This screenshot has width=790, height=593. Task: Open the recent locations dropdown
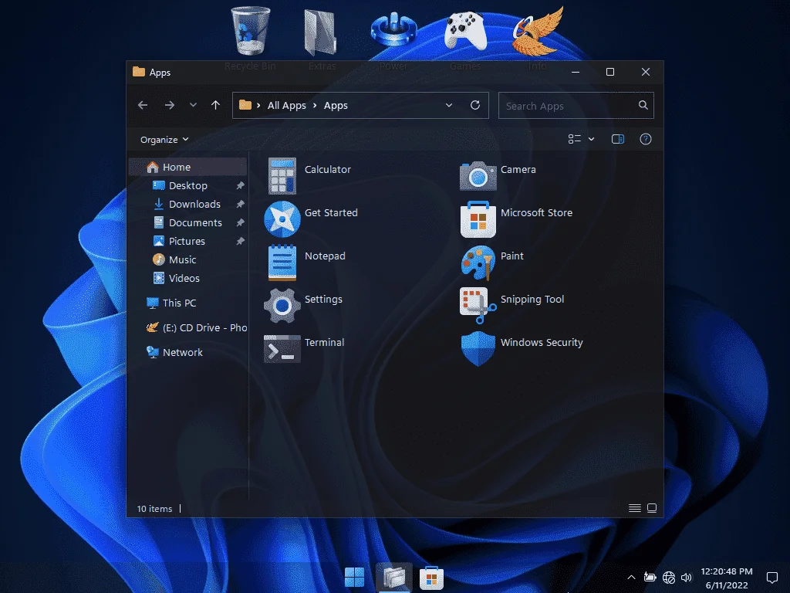click(193, 105)
